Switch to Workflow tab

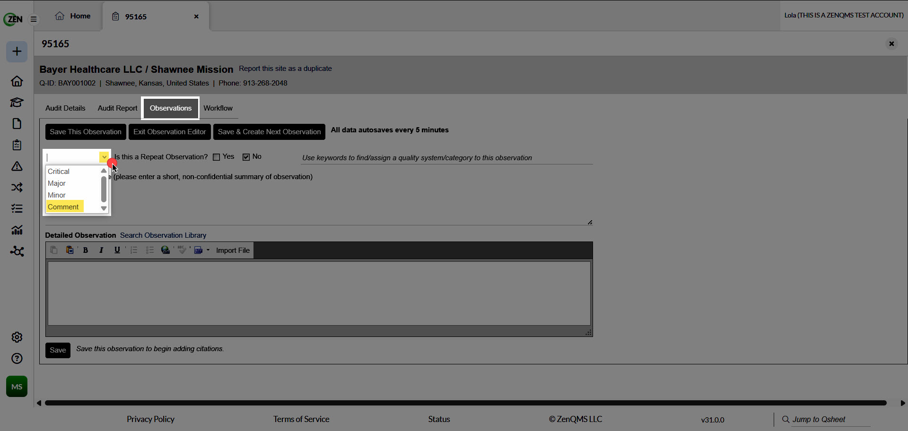click(218, 108)
